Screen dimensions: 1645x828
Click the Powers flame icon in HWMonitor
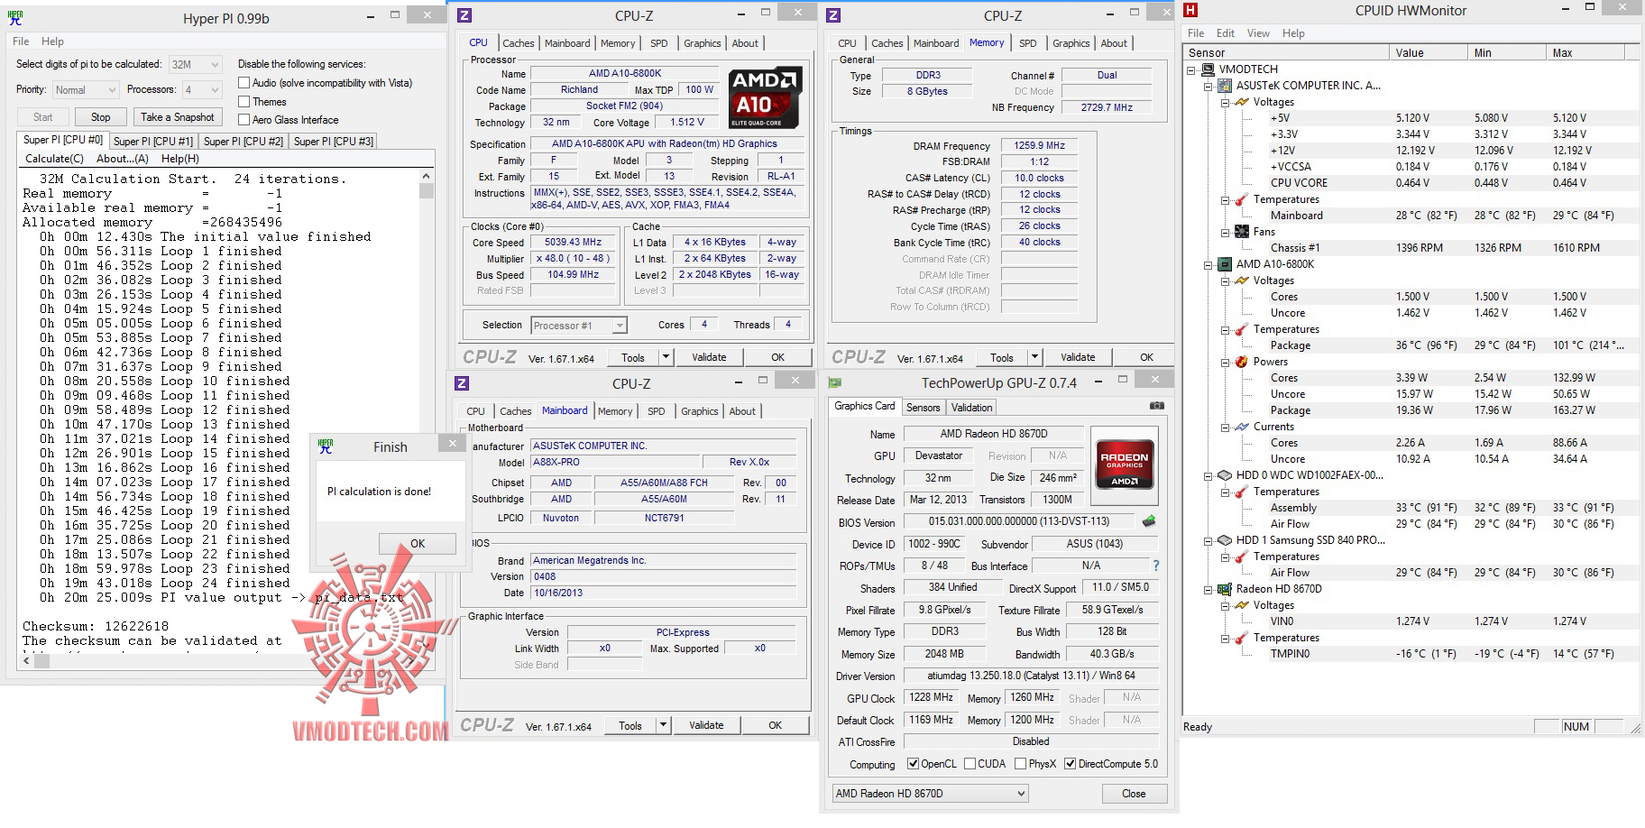[1242, 362]
